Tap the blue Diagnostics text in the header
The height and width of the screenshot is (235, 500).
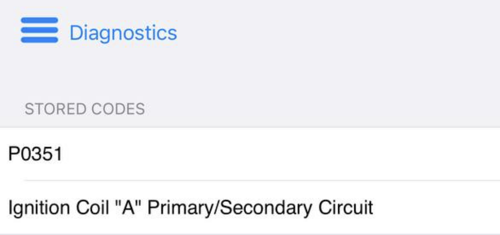(123, 33)
